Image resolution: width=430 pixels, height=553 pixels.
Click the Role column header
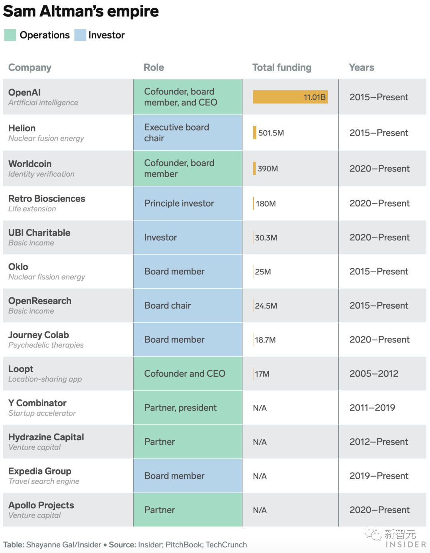coord(154,67)
